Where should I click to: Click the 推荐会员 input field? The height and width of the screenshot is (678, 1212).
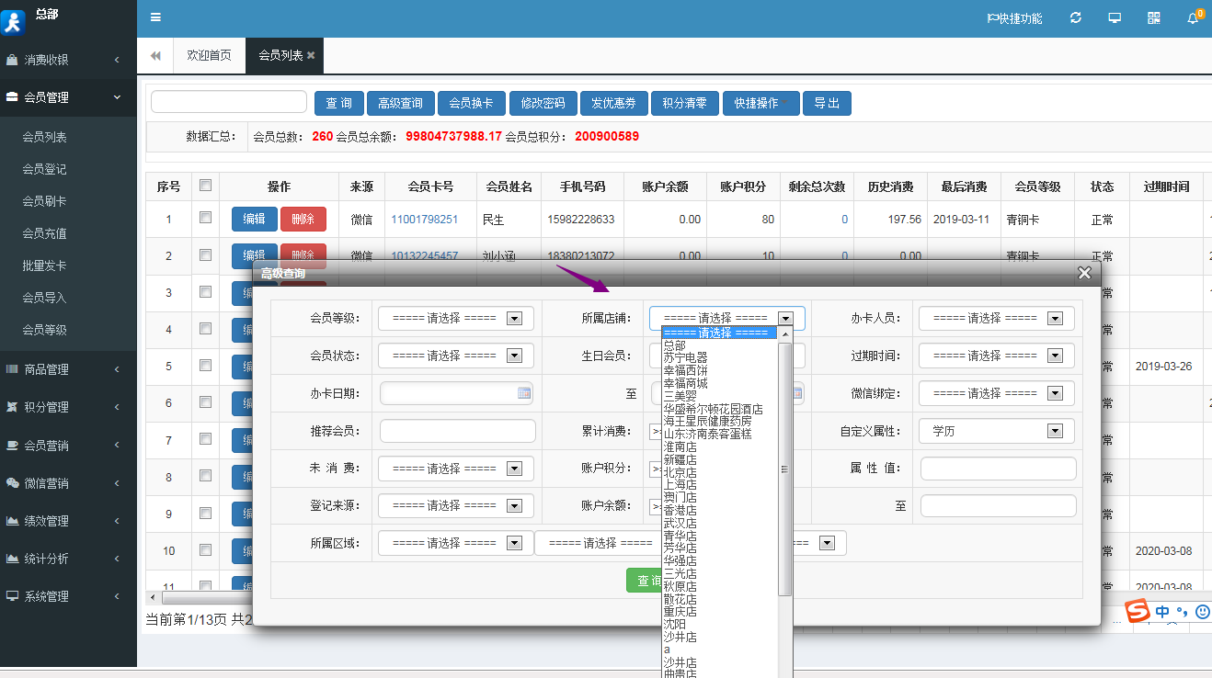[457, 431]
